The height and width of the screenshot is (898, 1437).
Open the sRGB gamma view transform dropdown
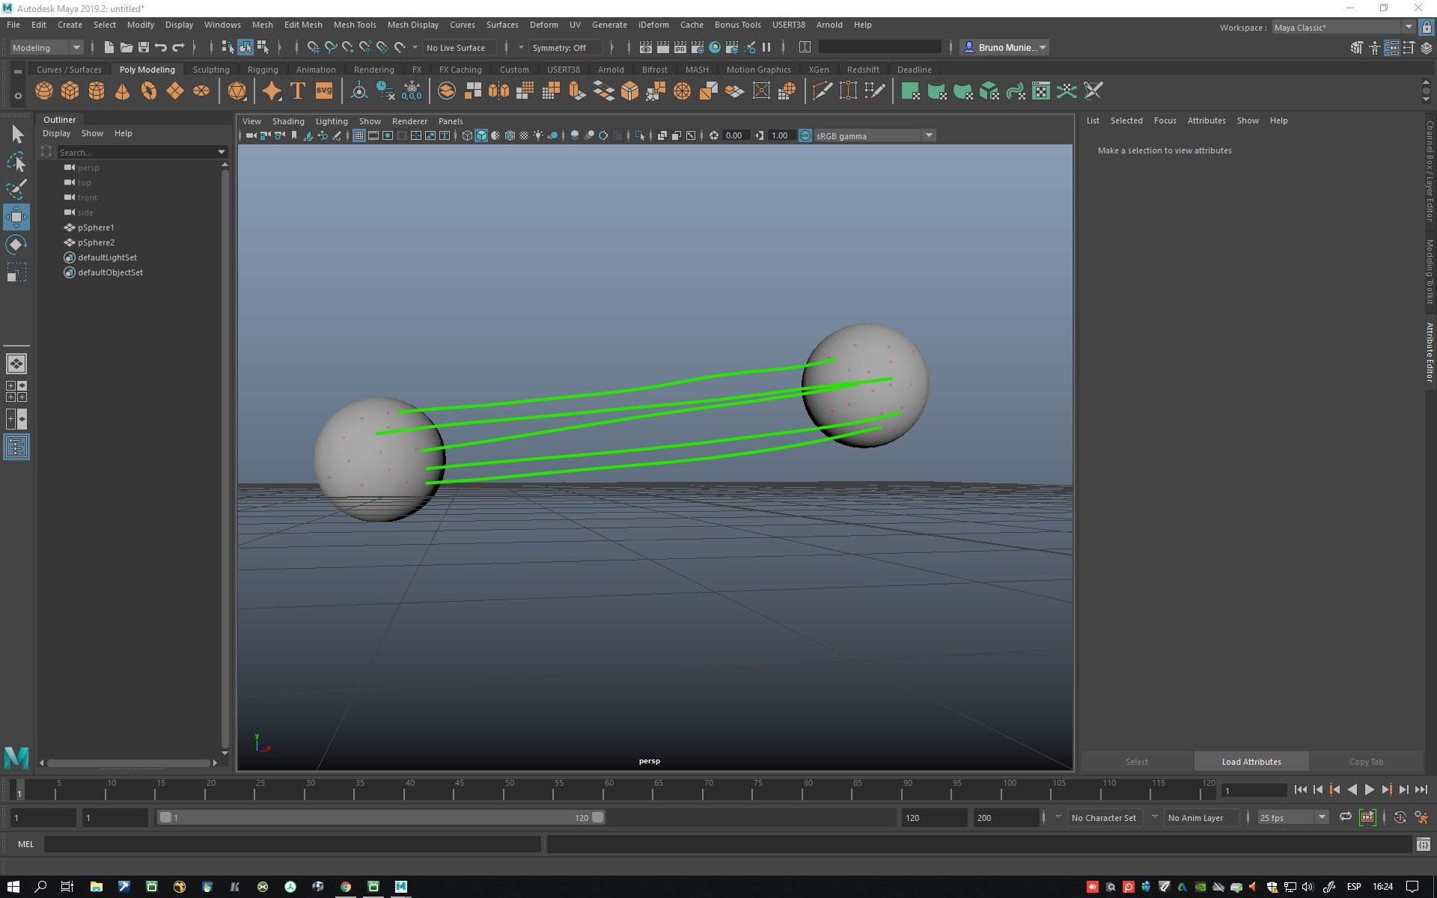[929, 135]
